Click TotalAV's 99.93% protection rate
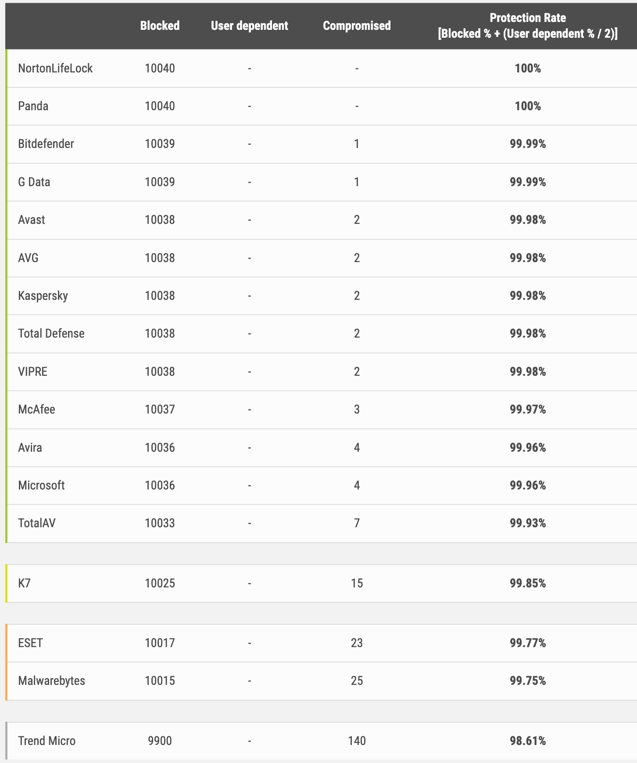This screenshot has height=763, width=637. tap(528, 523)
